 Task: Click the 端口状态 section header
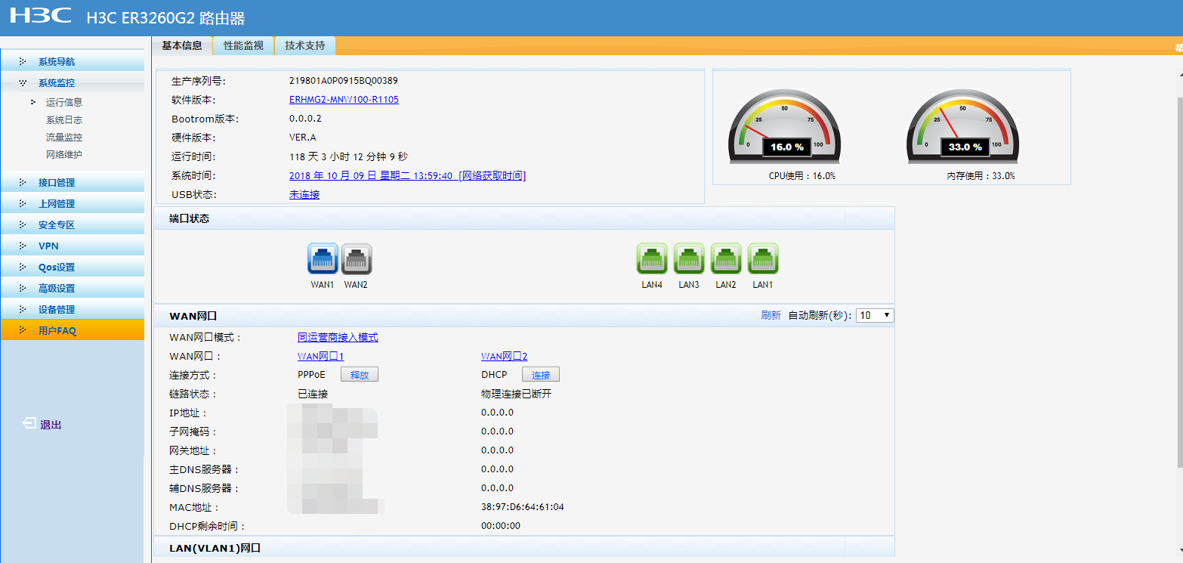point(524,218)
